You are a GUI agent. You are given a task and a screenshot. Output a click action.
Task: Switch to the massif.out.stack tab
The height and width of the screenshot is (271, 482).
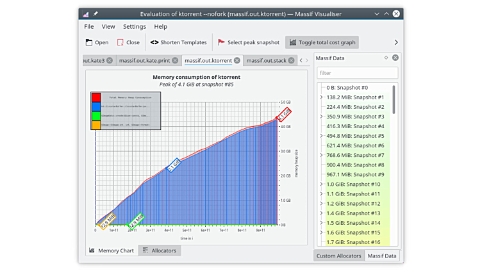click(266, 60)
